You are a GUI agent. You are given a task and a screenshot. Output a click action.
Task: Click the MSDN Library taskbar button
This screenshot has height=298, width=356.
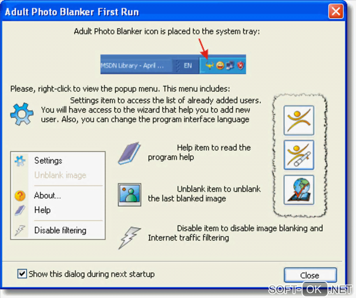tap(135, 66)
